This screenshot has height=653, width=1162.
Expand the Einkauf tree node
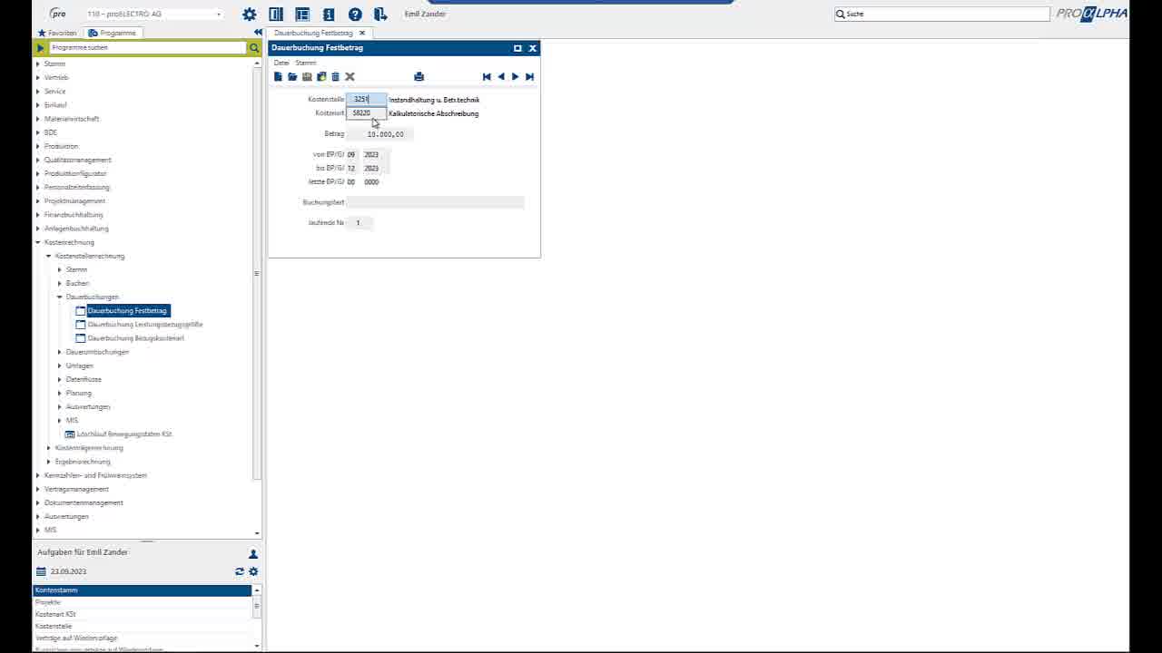click(37, 105)
